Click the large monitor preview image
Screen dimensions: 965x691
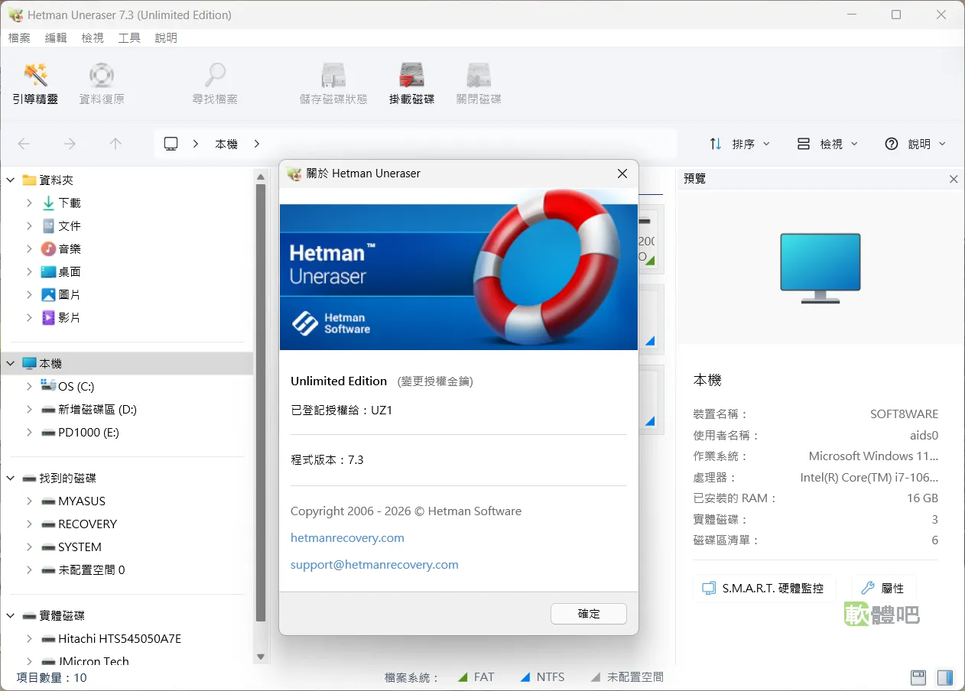[820, 268]
